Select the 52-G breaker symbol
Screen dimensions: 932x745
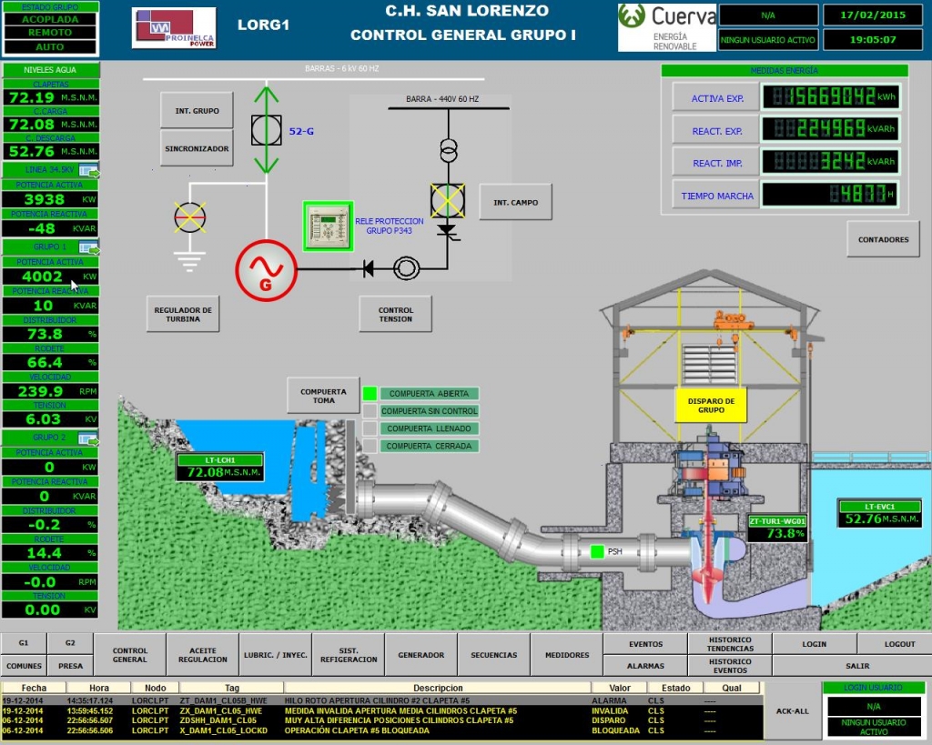[267, 128]
